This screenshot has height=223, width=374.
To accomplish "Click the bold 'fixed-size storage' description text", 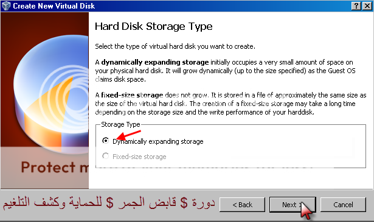I will [132, 95].
